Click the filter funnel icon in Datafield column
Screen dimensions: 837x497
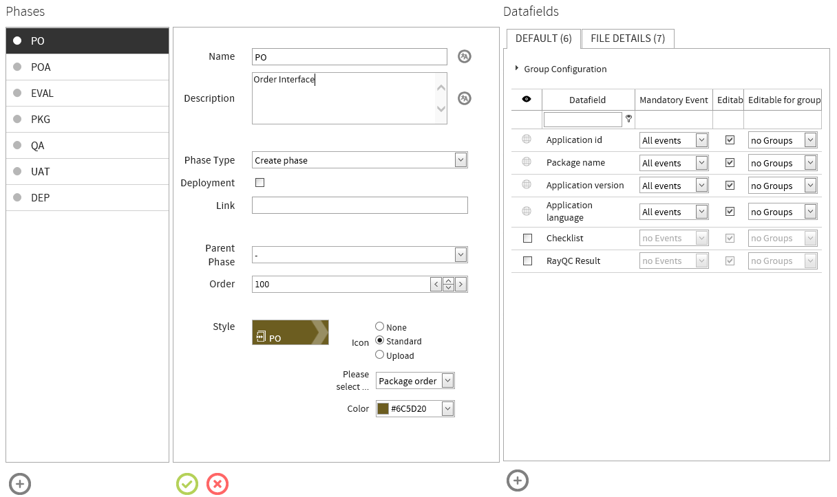pos(628,118)
